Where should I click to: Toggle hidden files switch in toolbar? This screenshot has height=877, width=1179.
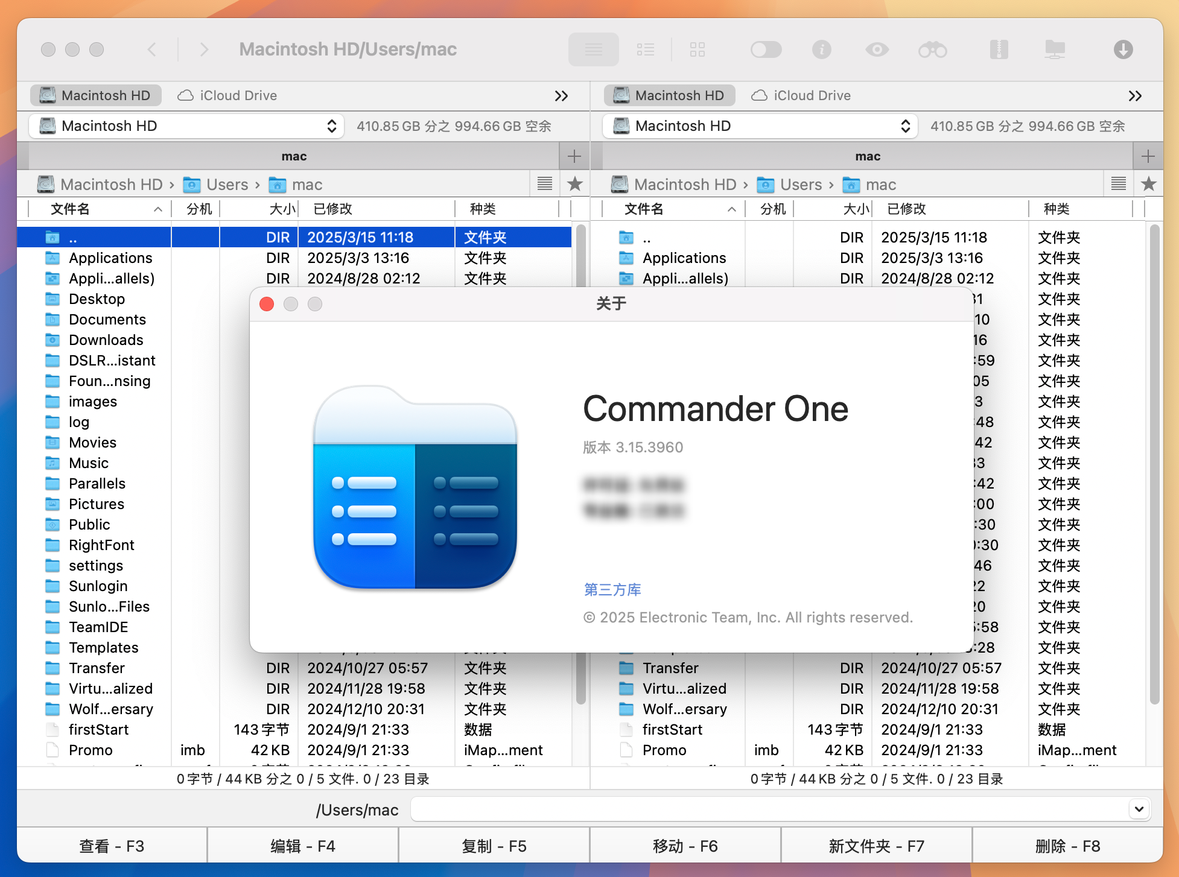(766, 49)
